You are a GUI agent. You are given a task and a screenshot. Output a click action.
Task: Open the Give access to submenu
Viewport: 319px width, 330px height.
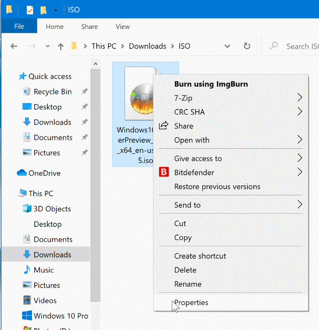[231, 158]
